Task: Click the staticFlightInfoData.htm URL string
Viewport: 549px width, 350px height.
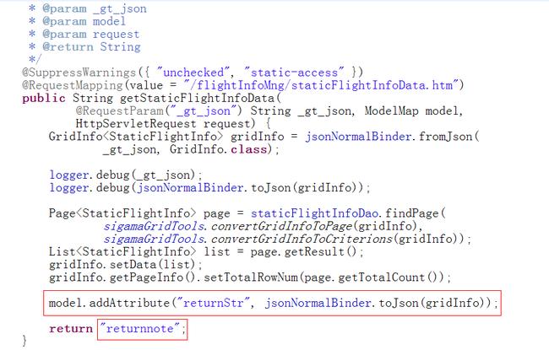Action: (x=321, y=85)
